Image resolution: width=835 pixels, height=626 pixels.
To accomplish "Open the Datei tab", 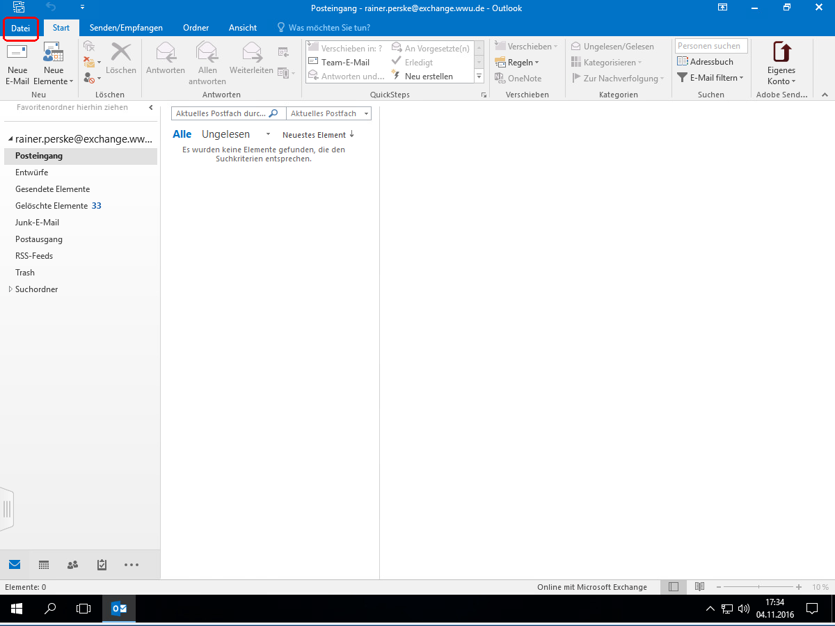I will pyautogui.click(x=21, y=28).
